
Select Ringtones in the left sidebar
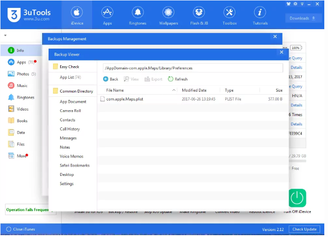click(21, 97)
